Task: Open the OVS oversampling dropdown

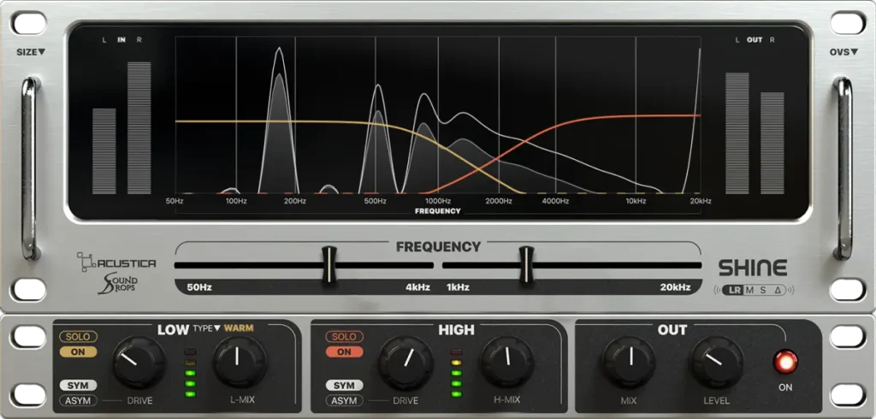Action: (843, 52)
